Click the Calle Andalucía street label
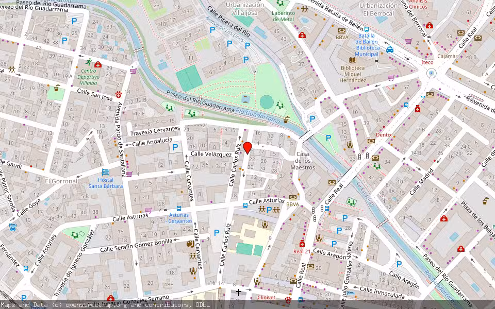 click(153, 142)
